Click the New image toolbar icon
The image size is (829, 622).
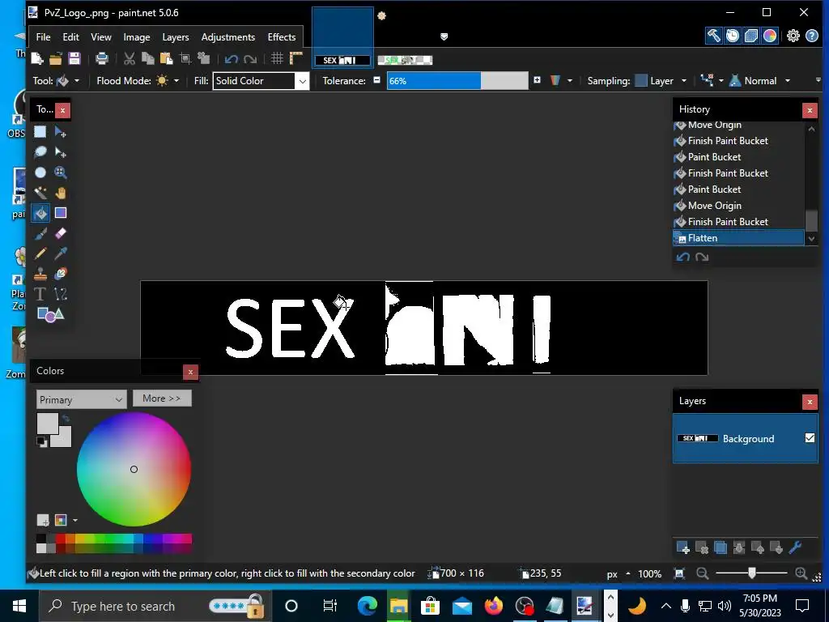coord(37,58)
